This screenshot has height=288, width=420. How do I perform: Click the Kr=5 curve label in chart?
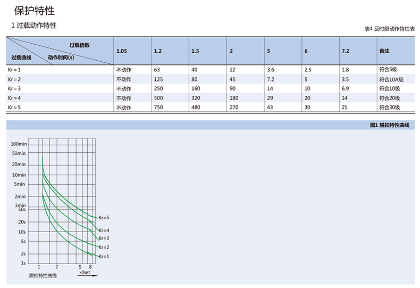point(104,217)
